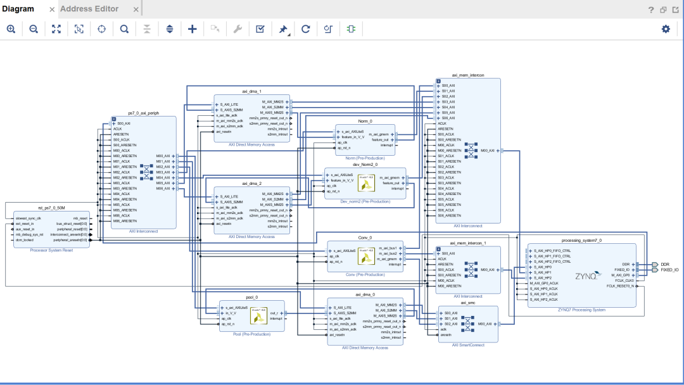Zoom out of the block diagram
The image size is (684, 385).
tap(34, 29)
